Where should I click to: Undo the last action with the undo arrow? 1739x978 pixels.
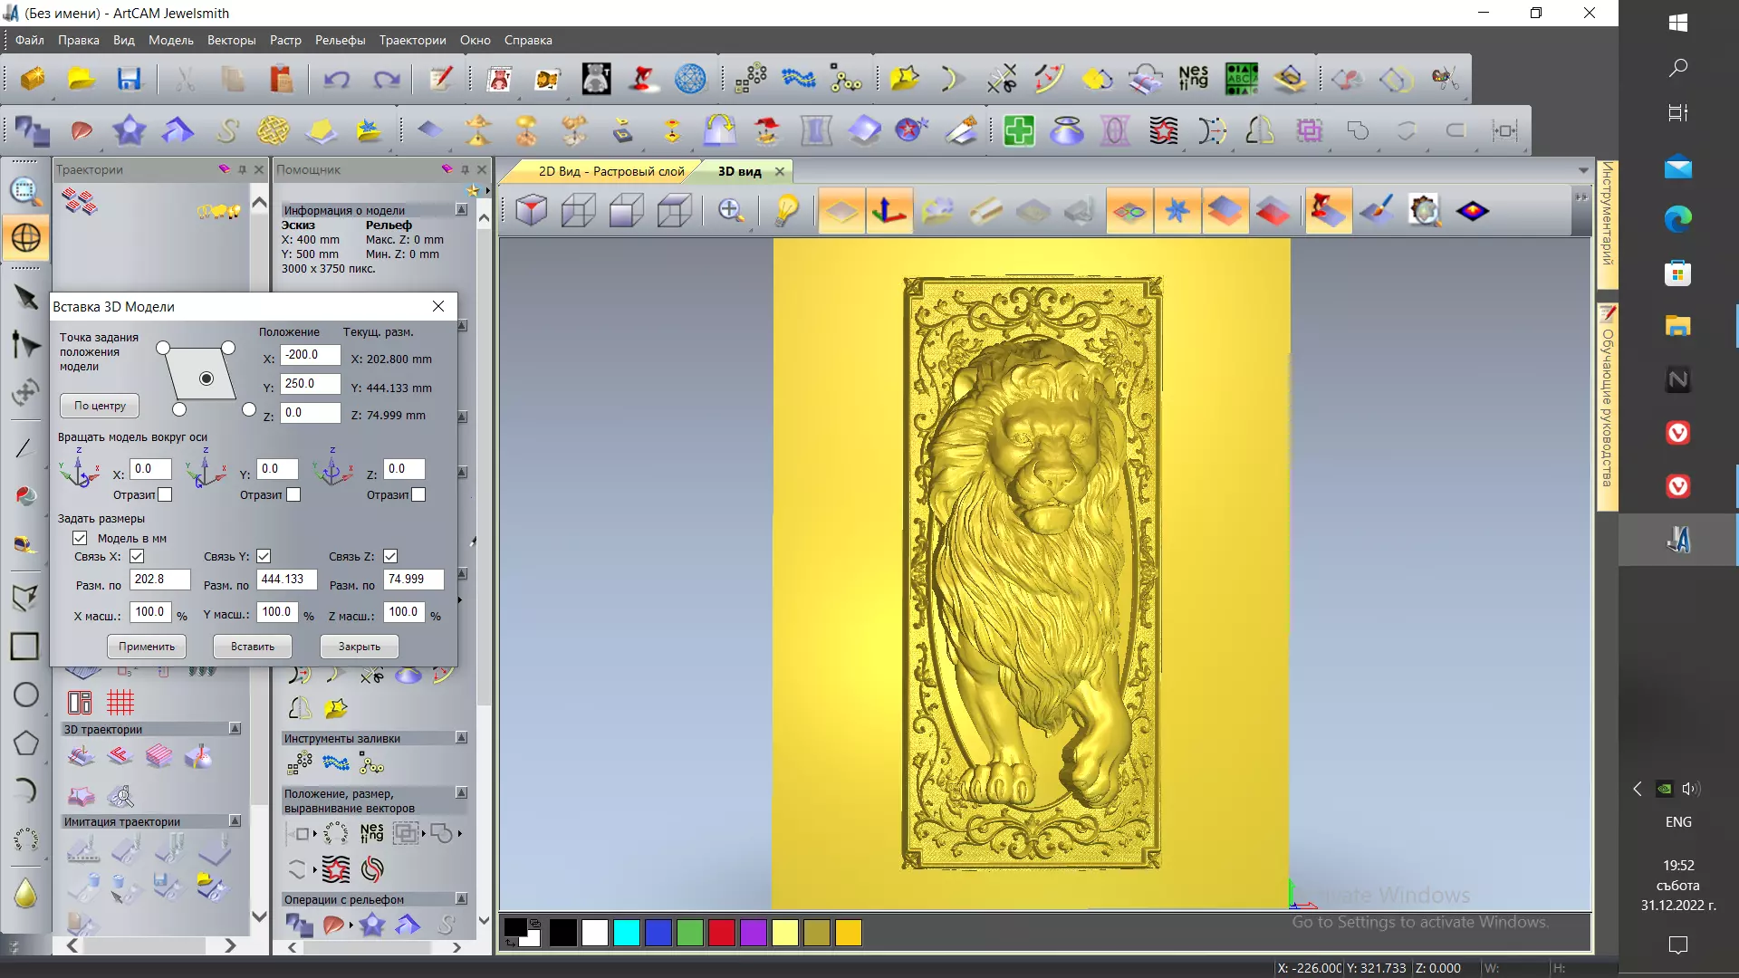click(x=337, y=79)
